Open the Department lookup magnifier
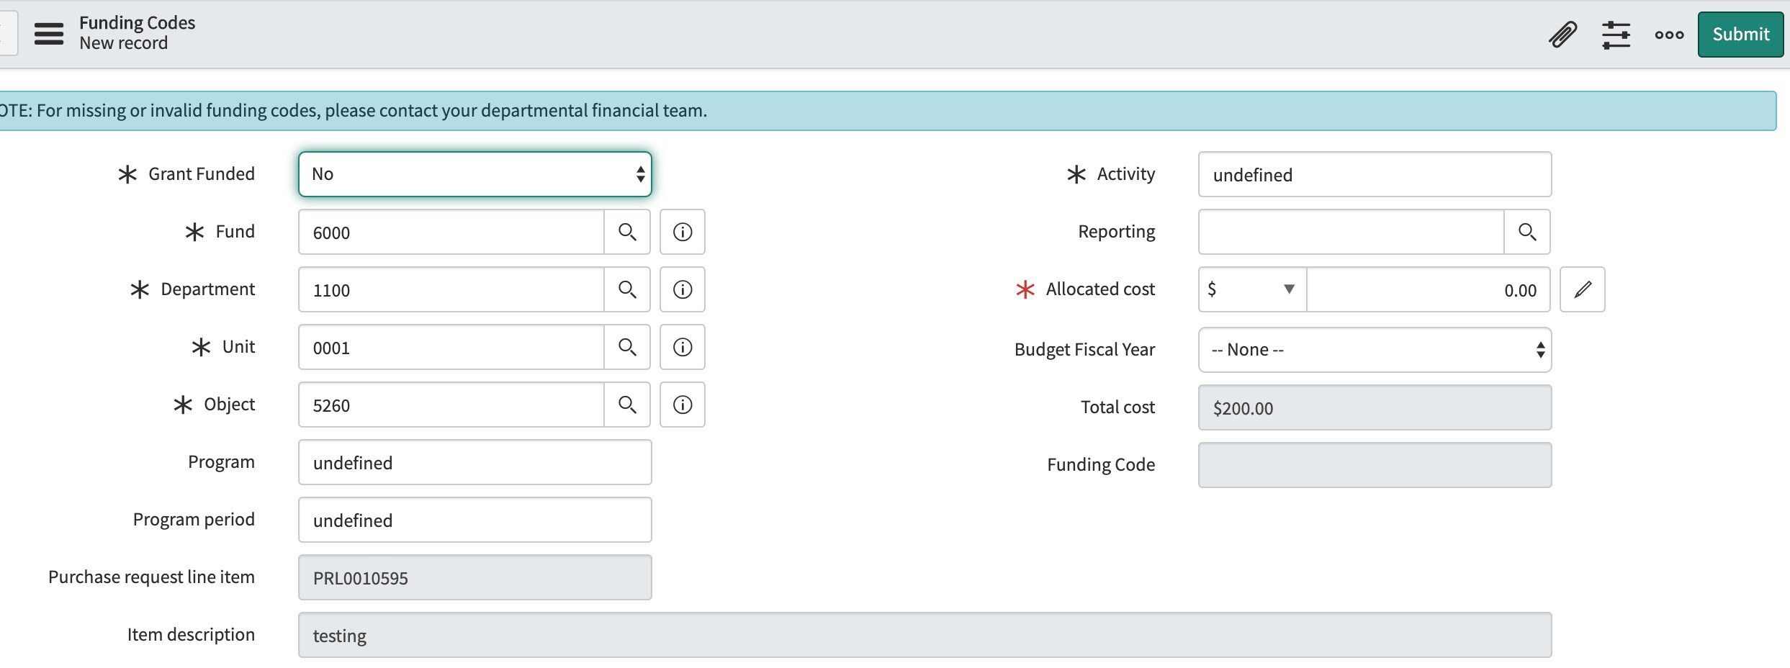 click(627, 289)
